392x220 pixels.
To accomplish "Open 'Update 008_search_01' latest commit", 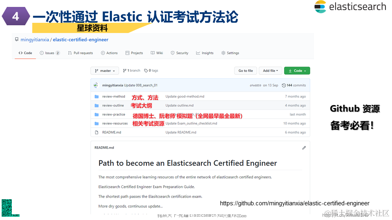I will [141, 85].
